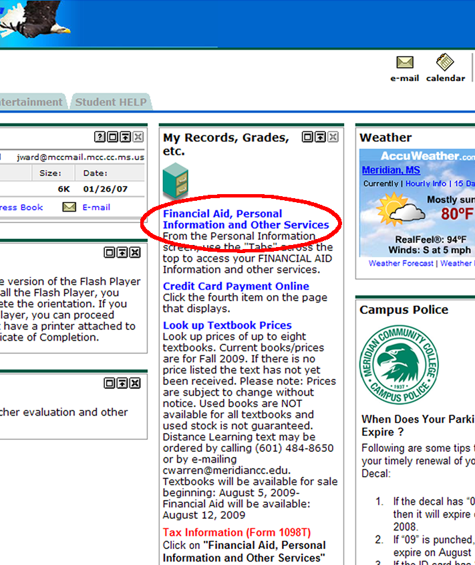
Task: Switch to the Student HELP tab
Action: [110, 102]
